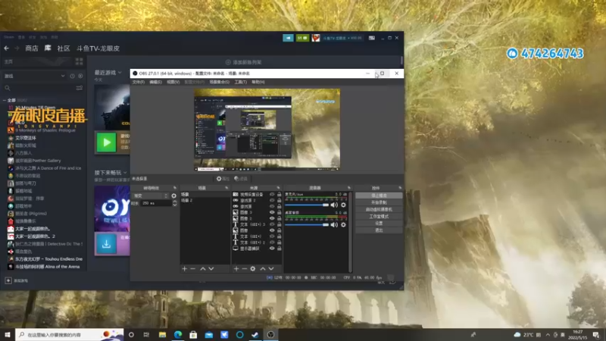Add a new scene in OBS Scenes panel

pyautogui.click(x=184, y=269)
